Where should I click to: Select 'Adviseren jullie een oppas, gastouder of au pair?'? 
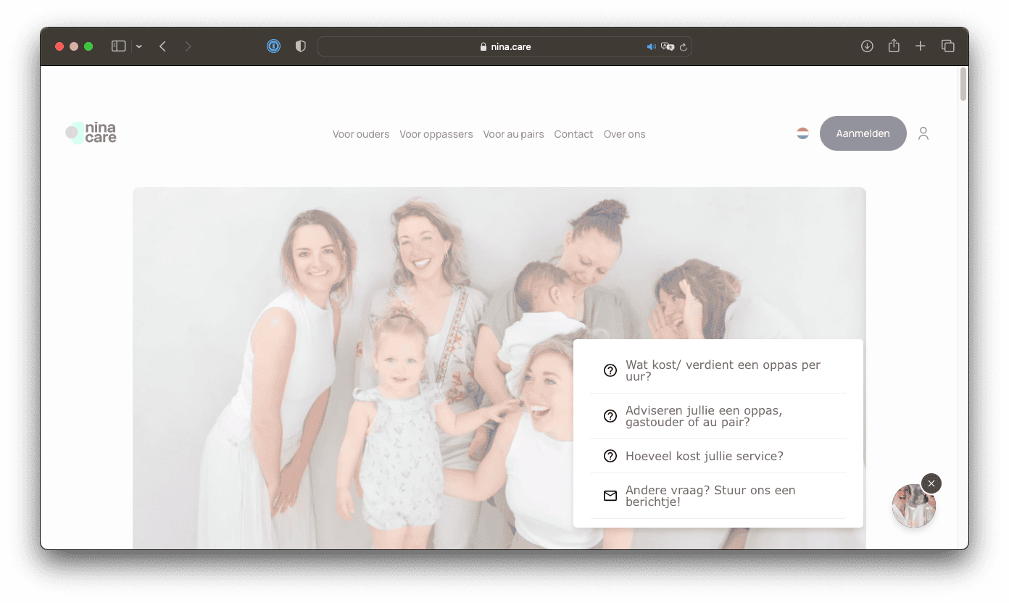click(718, 416)
